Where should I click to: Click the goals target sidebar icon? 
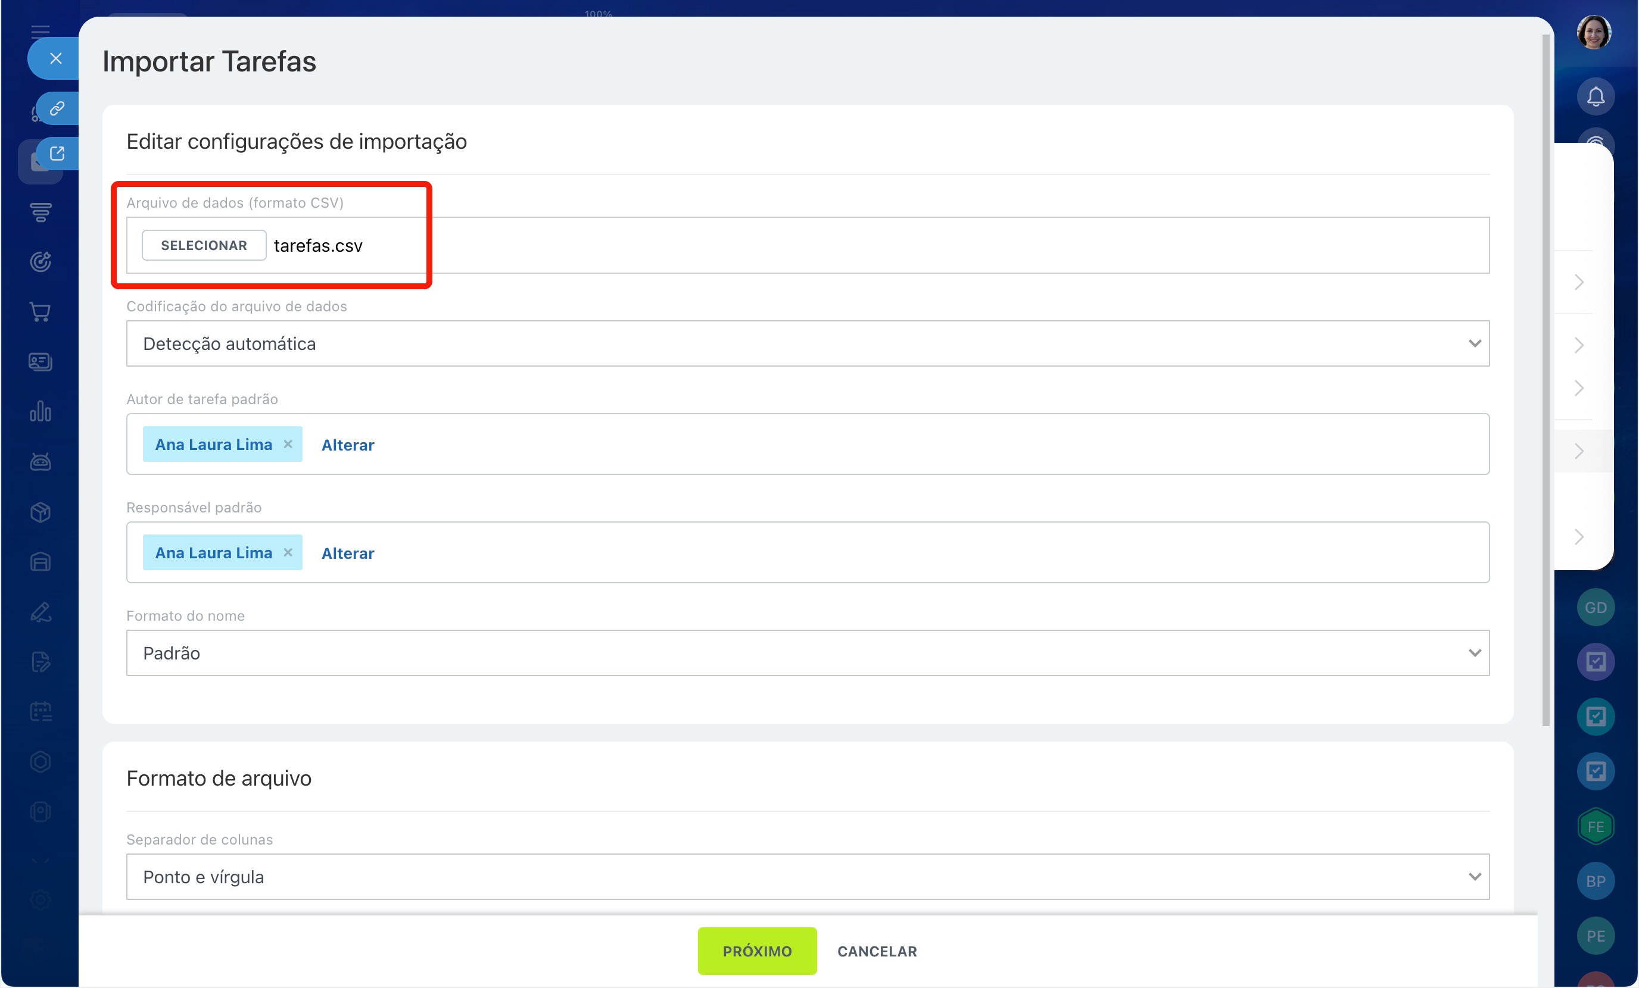(40, 262)
